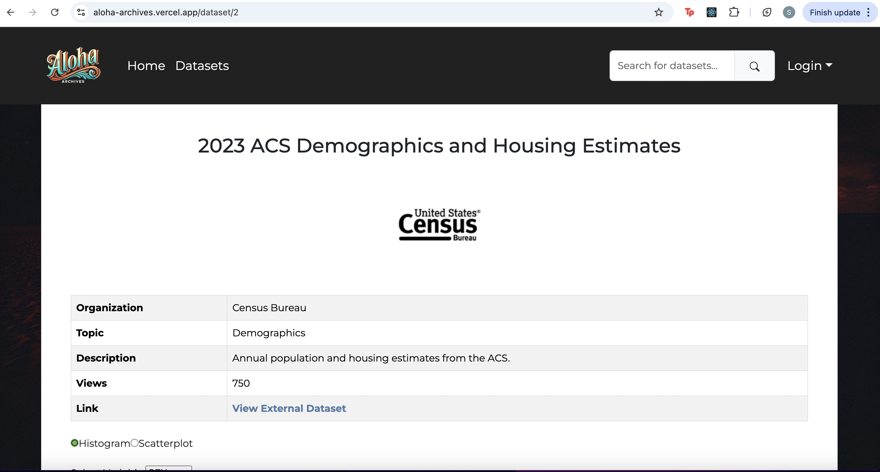Open the Datasets nav item

coord(202,66)
